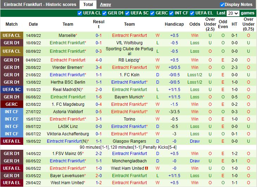This screenshot has width=257, height=187.
Task: Click the 4-0 result against RB Leipzig
Action: click(x=99, y=60)
